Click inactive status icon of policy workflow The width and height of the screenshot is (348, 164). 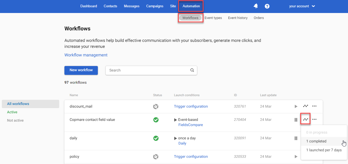[156, 157]
